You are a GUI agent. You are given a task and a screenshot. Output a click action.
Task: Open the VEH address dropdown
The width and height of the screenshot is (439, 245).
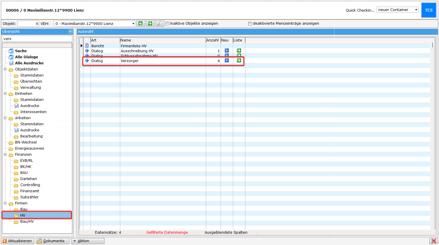click(133, 24)
